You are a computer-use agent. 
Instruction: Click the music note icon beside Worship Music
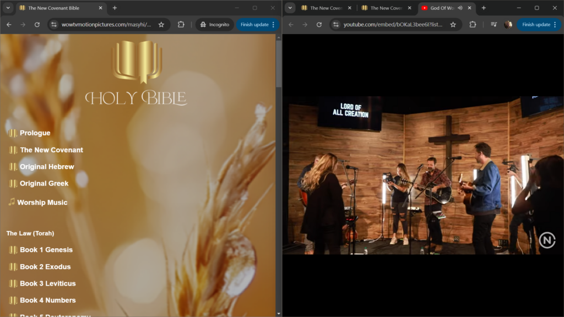pos(11,202)
